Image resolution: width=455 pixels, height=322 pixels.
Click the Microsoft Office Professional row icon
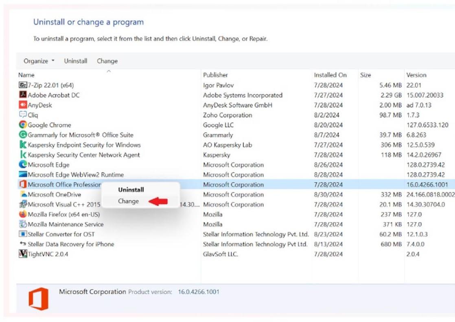point(23,184)
